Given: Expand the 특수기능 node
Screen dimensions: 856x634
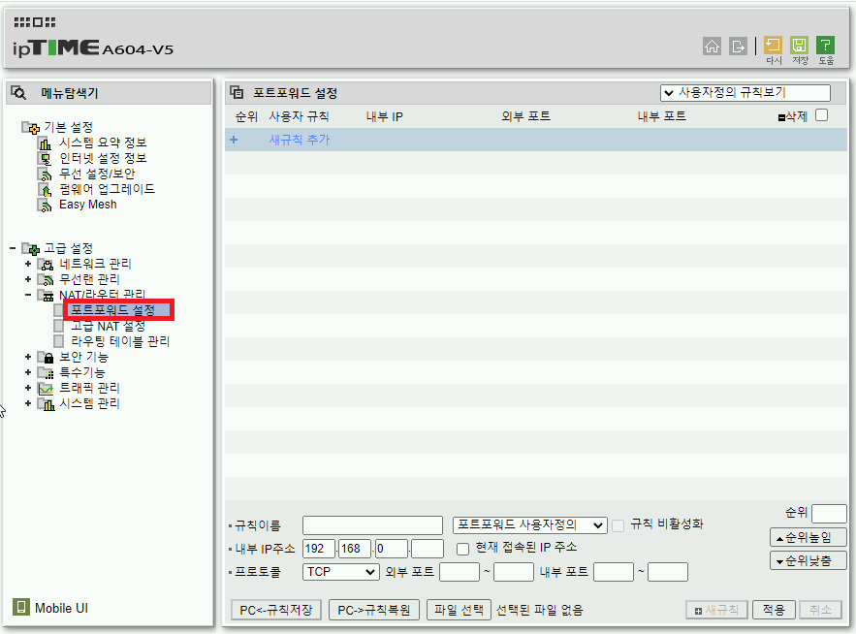Looking at the screenshot, I should pos(28,372).
